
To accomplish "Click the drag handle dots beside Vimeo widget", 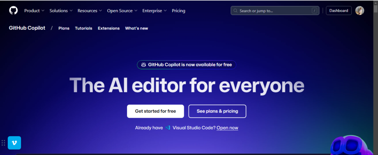I will [x=3, y=143].
